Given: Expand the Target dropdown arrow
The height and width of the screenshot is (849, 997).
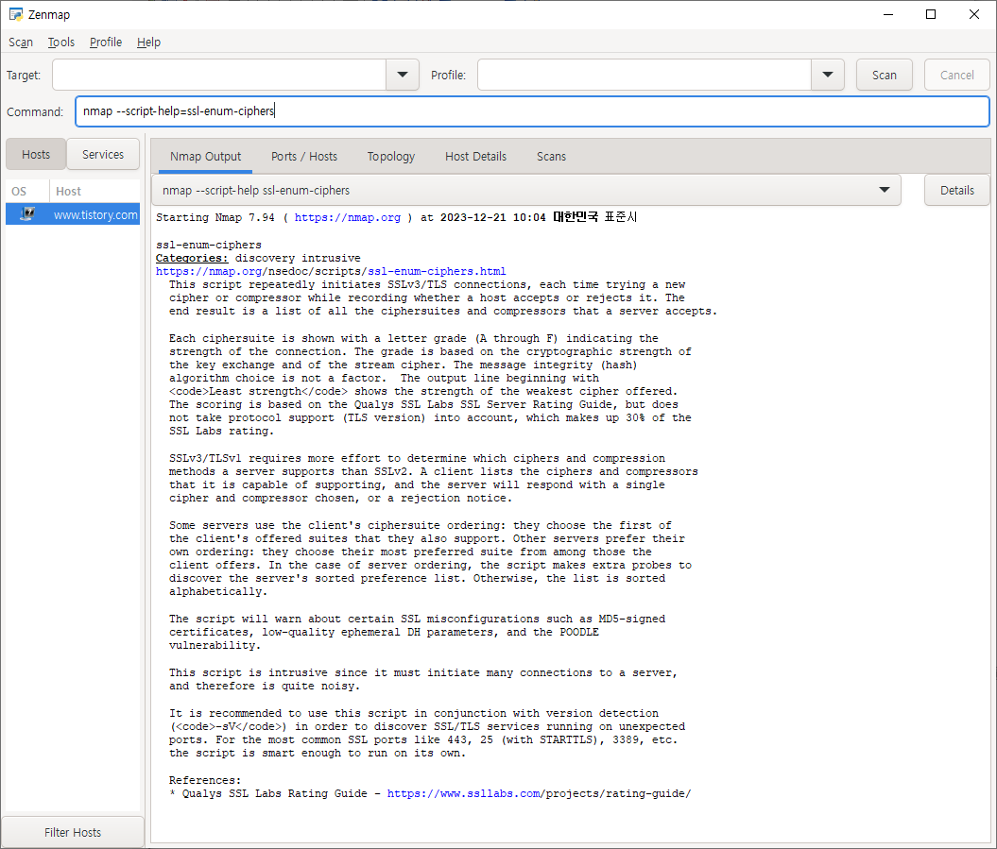Looking at the screenshot, I should pos(403,75).
